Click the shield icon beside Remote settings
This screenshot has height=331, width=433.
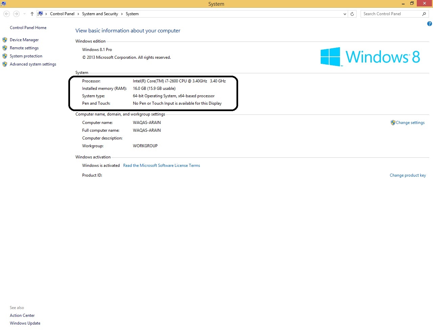5,48
